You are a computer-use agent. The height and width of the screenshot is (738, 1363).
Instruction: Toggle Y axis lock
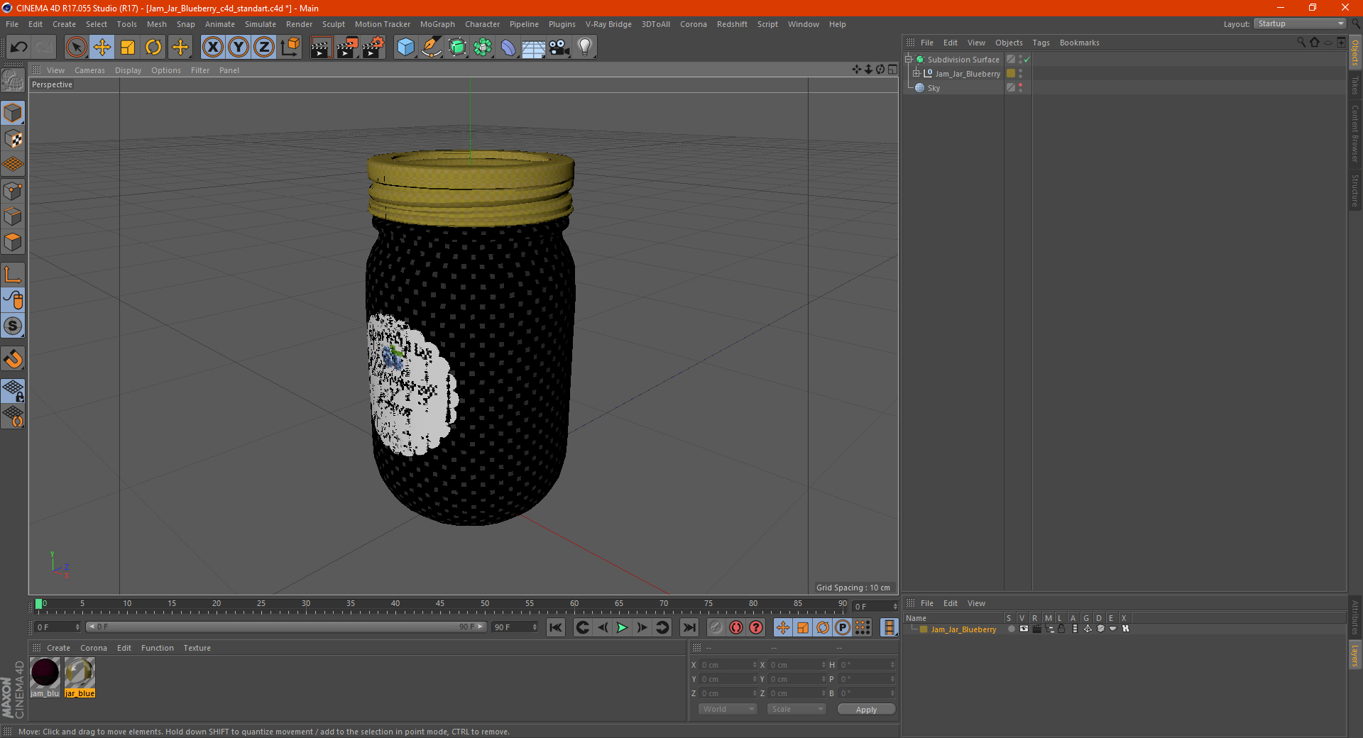coord(239,48)
